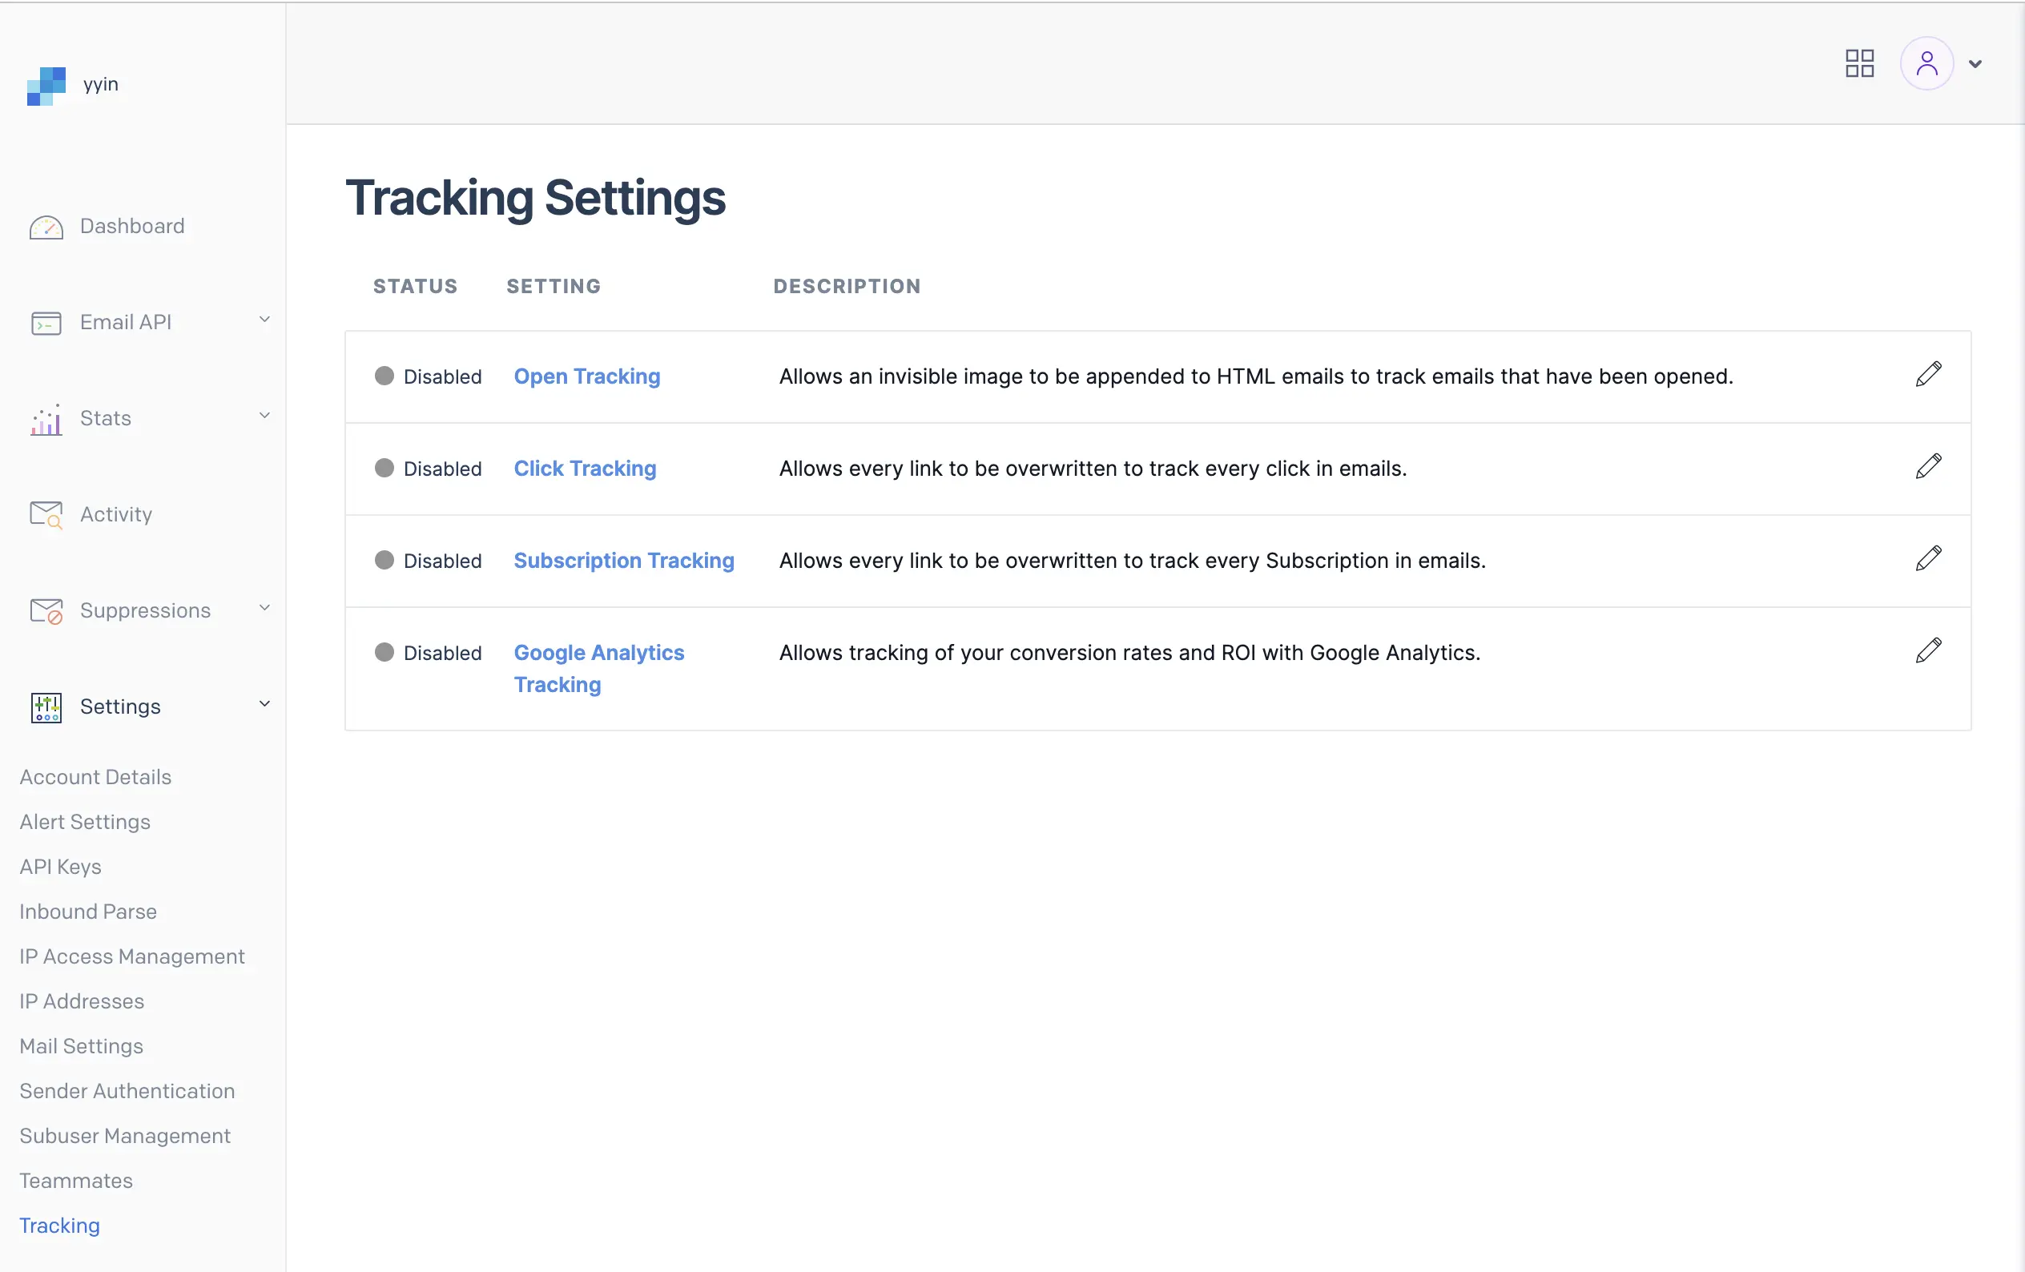
Task: Open the account dropdown arrow beside avatar
Action: (1975, 64)
